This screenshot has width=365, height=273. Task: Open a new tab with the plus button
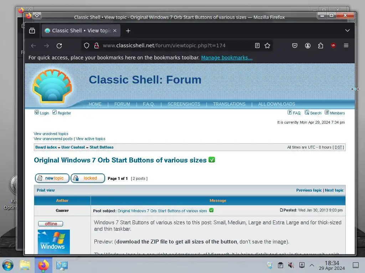(128, 31)
